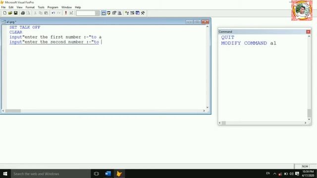Open the File menu
The image size is (317, 178).
click(3, 7)
